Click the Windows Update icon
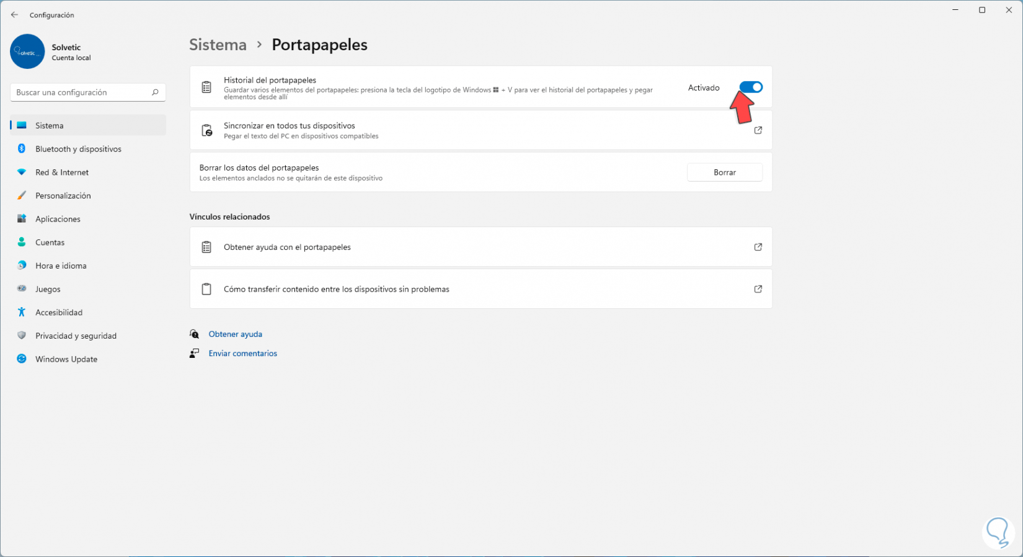The image size is (1023, 557). pyautogui.click(x=22, y=359)
